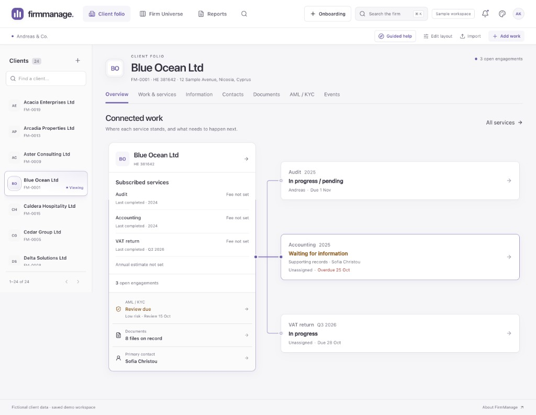Select Blue Ocean Ltd in client list

tap(46, 184)
